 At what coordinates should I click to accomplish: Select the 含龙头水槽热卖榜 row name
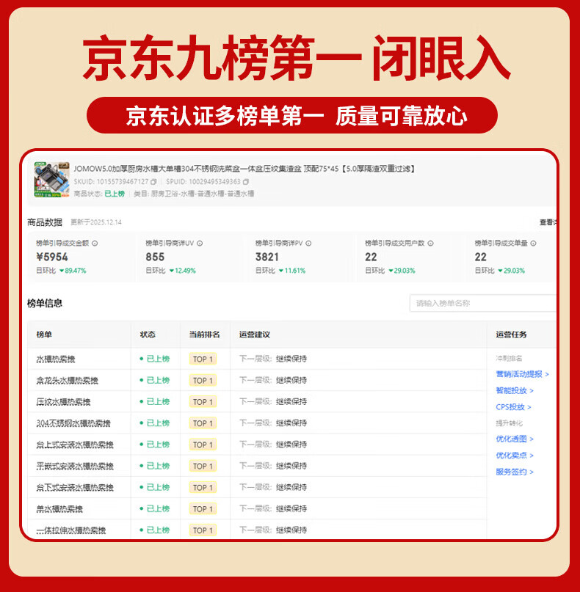coord(68,381)
